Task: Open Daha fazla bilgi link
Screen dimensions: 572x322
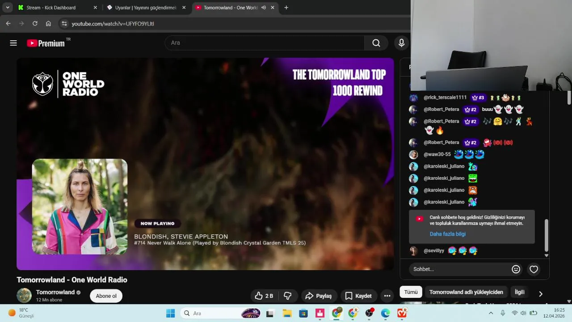Action: point(448,234)
